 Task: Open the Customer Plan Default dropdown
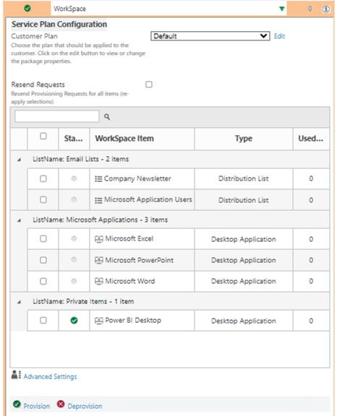210,36
